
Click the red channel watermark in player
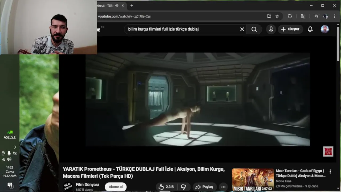click(x=328, y=151)
